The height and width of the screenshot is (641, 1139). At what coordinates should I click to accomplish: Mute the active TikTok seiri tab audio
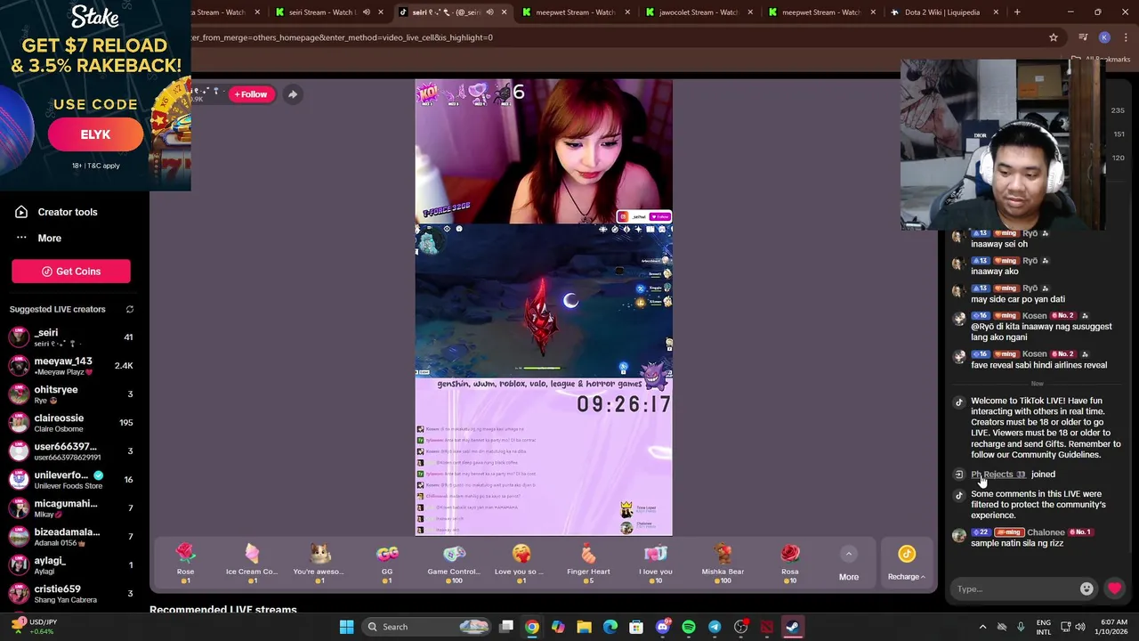(x=489, y=12)
